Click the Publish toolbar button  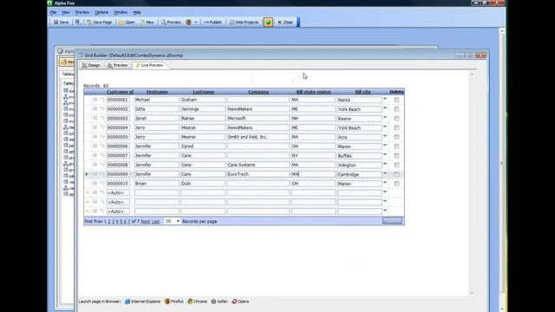pyautogui.click(x=212, y=23)
